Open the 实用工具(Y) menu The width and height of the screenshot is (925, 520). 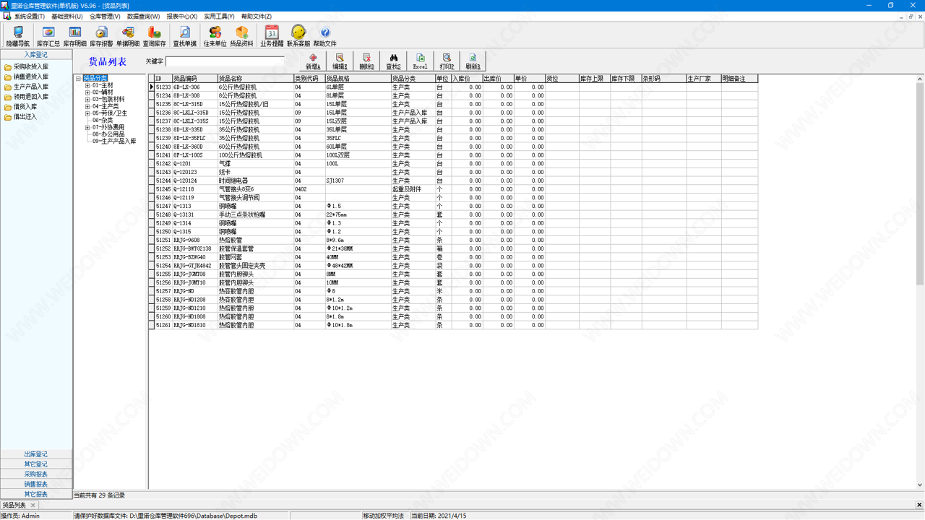pos(219,16)
